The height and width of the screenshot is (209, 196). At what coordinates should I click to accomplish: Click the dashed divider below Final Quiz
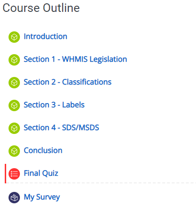coord(101,183)
